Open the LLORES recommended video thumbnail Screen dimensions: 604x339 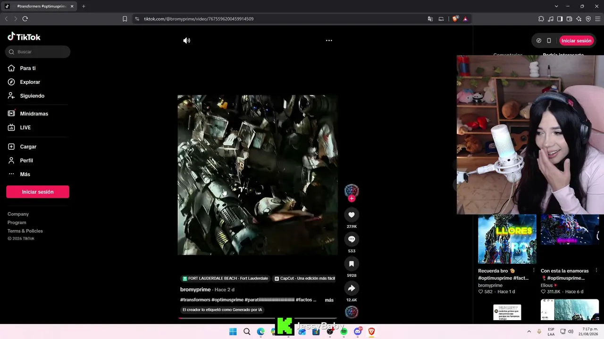click(507, 239)
